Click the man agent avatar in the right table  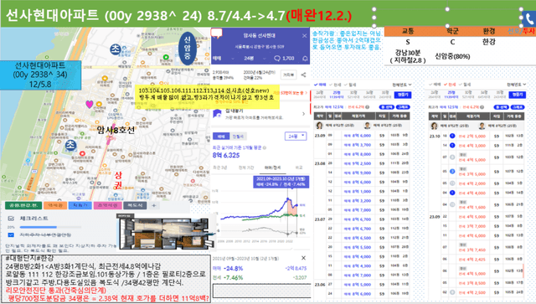pyautogui.click(x=482, y=126)
